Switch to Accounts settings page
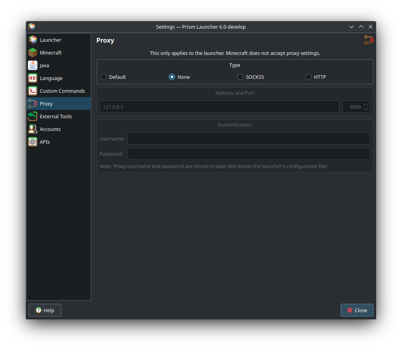This screenshot has height=350, width=402. (x=59, y=129)
